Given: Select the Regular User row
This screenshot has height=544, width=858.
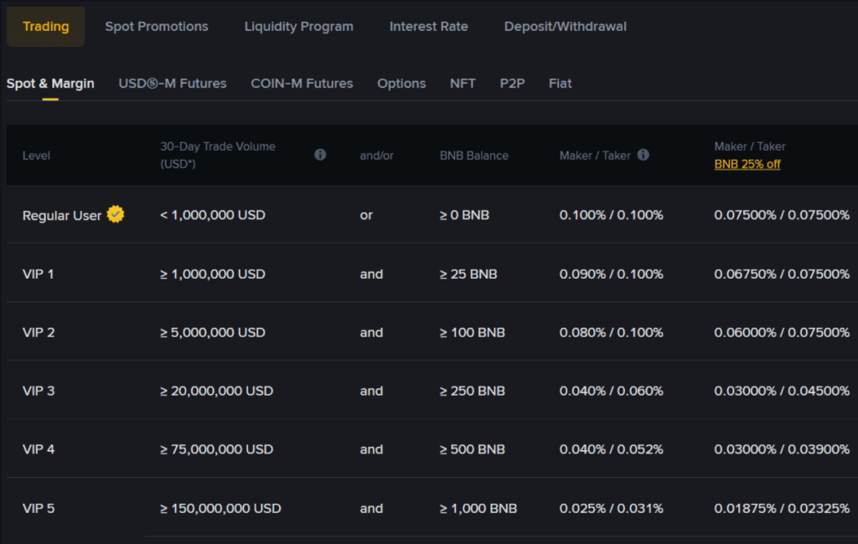Looking at the screenshot, I should coord(60,214).
